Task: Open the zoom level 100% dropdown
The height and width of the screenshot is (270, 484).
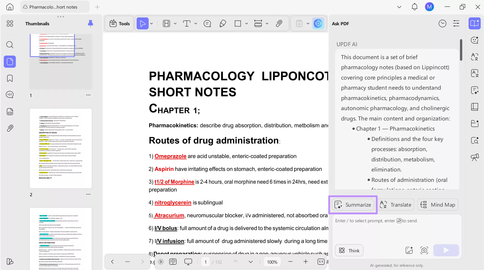Action: (272, 262)
